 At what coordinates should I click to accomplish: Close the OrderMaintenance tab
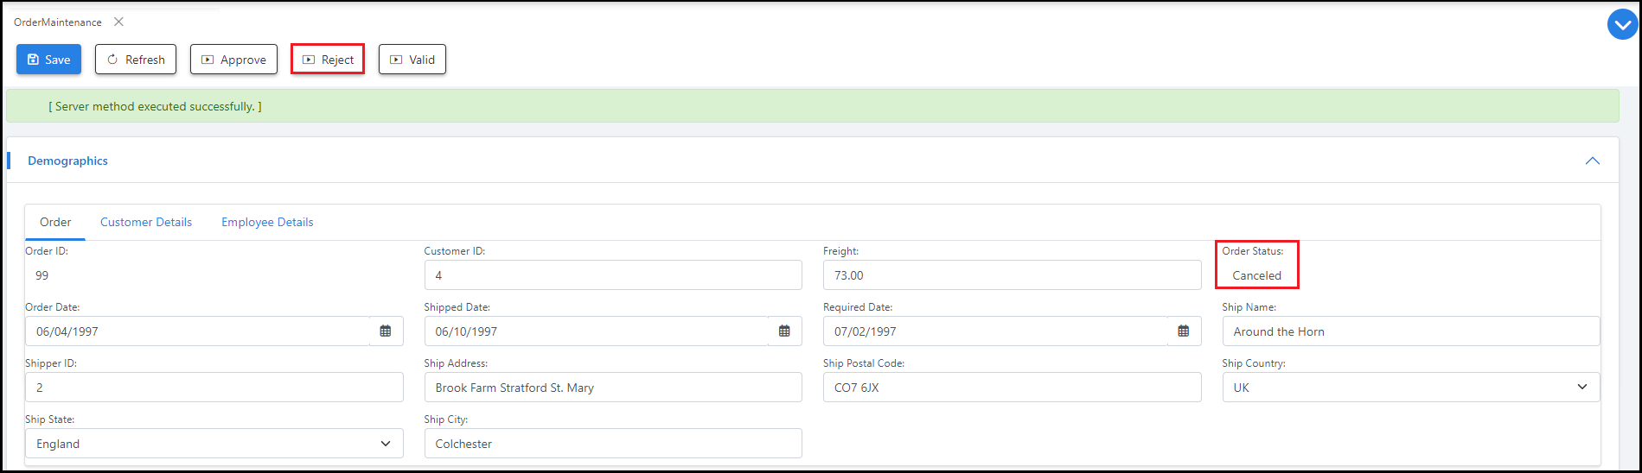click(x=118, y=22)
